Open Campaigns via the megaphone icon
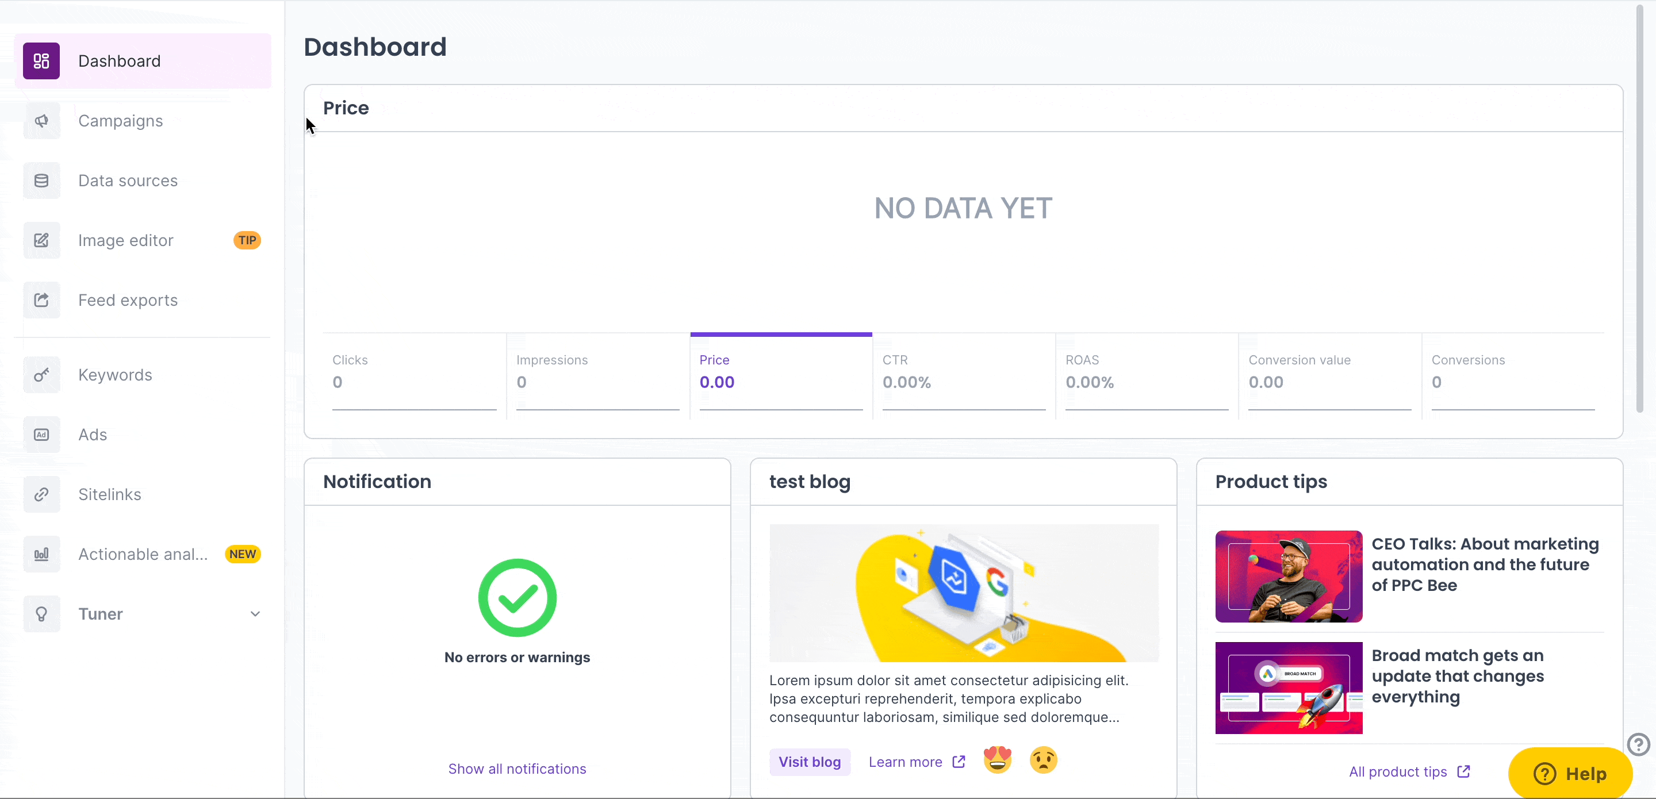 tap(41, 121)
